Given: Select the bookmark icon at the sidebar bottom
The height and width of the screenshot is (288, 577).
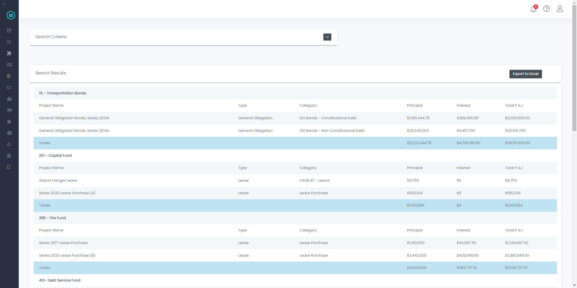Looking at the screenshot, I should (8, 167).
